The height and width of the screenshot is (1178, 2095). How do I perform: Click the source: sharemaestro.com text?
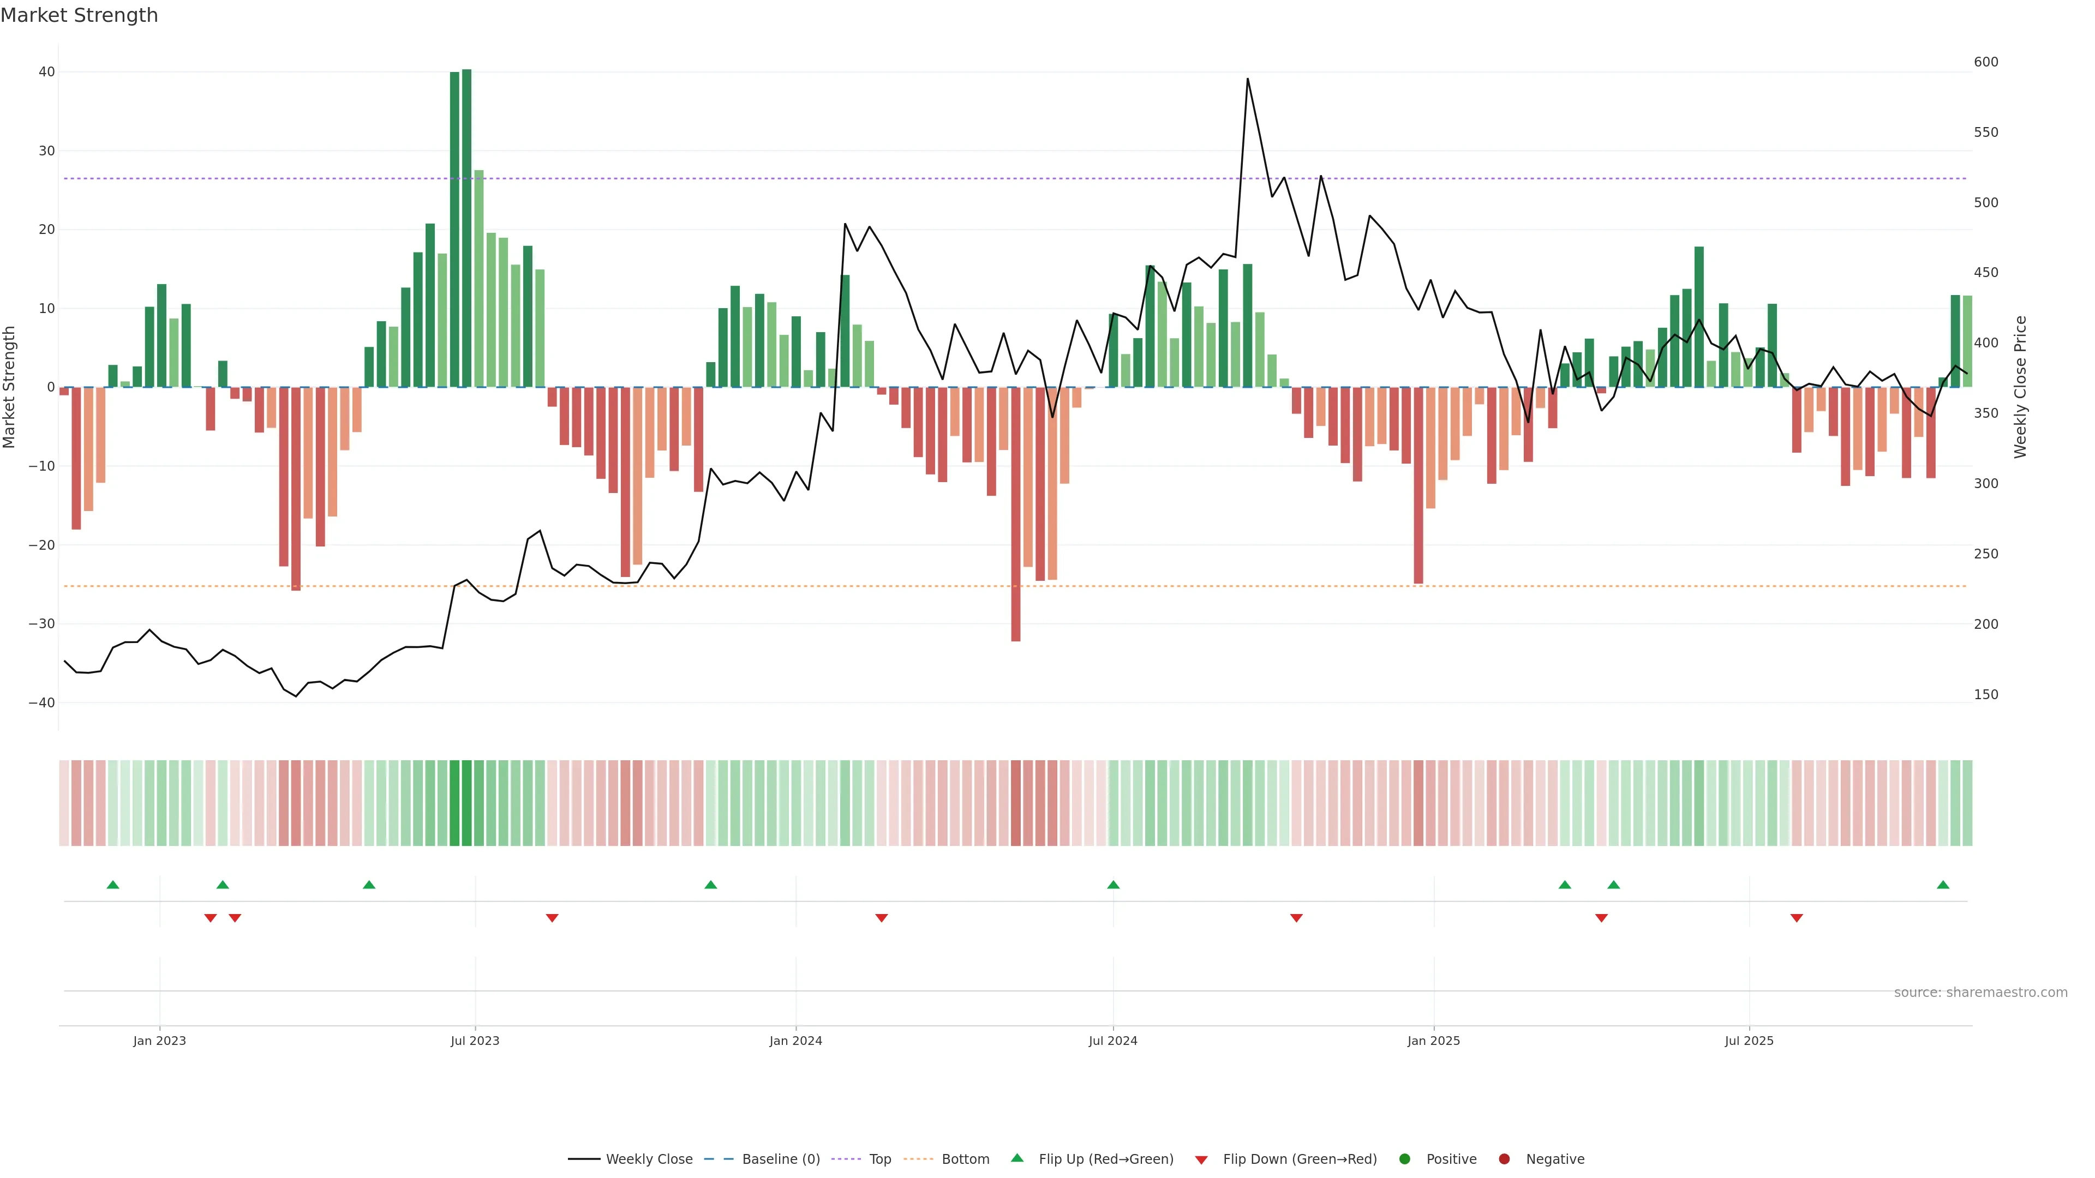coord(1980,992)
